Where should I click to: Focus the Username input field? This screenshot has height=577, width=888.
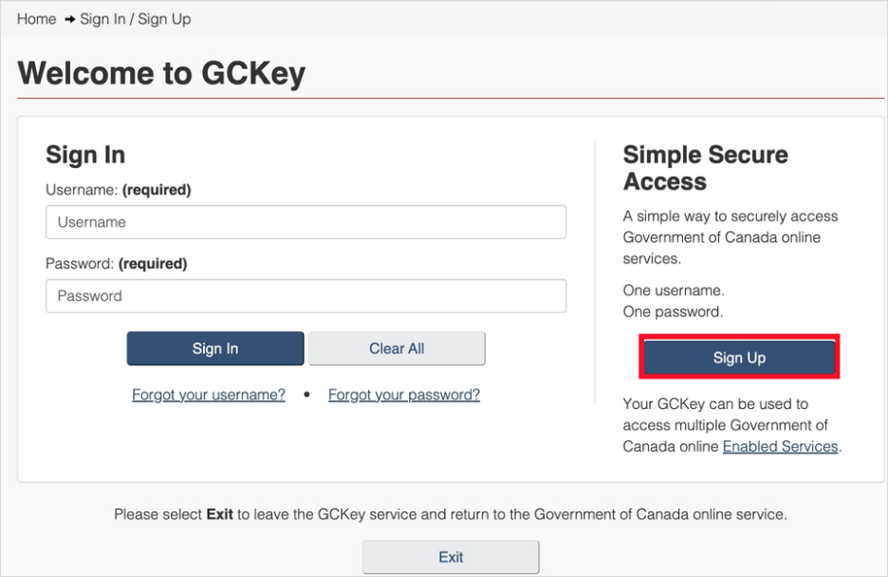tap(305, 222)
